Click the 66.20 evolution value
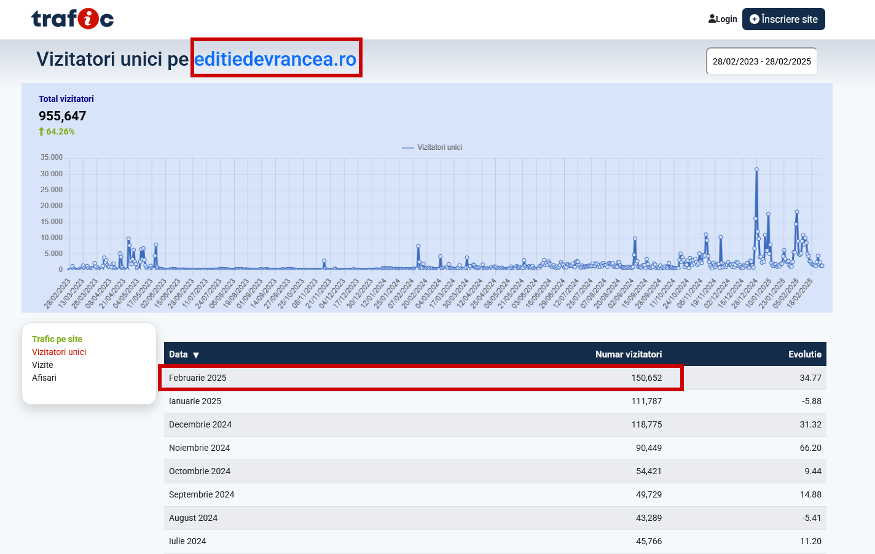Viewport: 875px width, 554px height. click(x=810, y=448)
